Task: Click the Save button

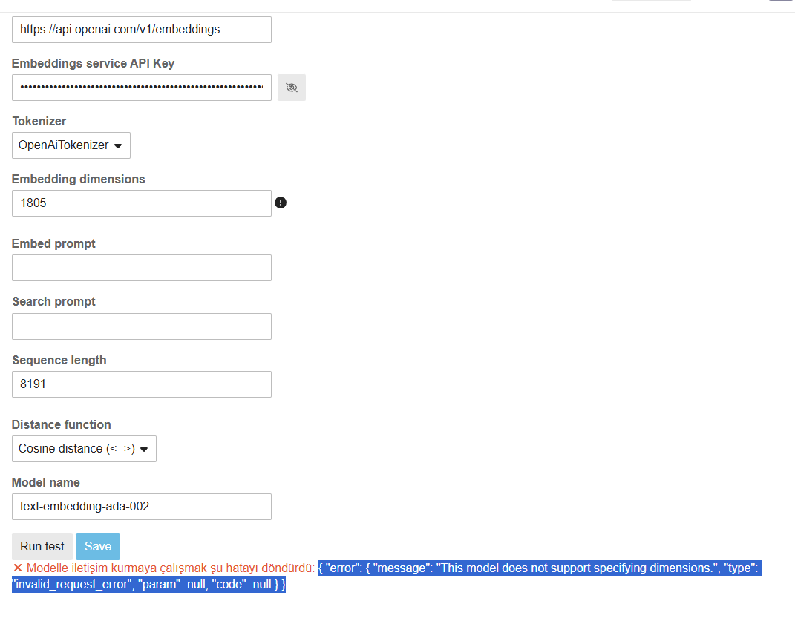Action: tap(98, 547)
